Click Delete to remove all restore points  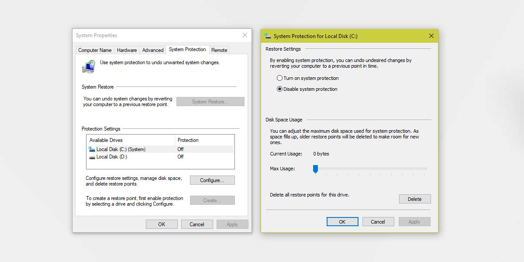coord(414,199)
